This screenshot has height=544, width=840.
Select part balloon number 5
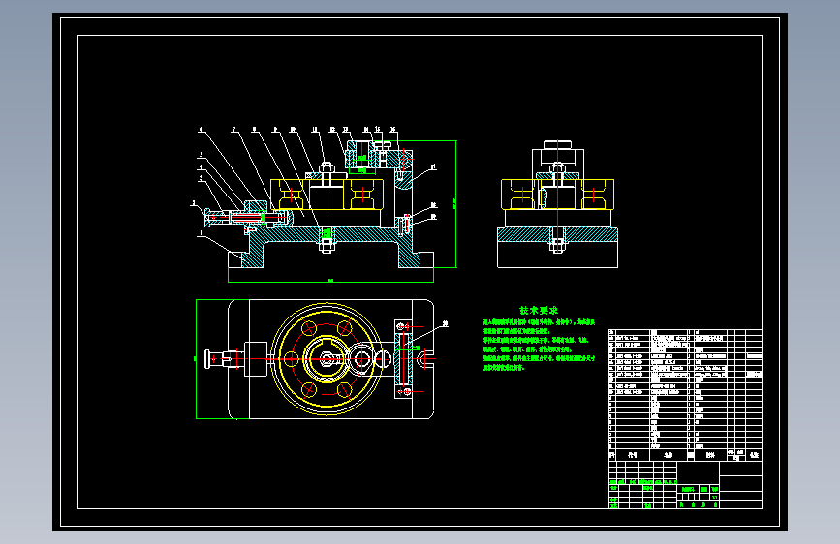202,155
